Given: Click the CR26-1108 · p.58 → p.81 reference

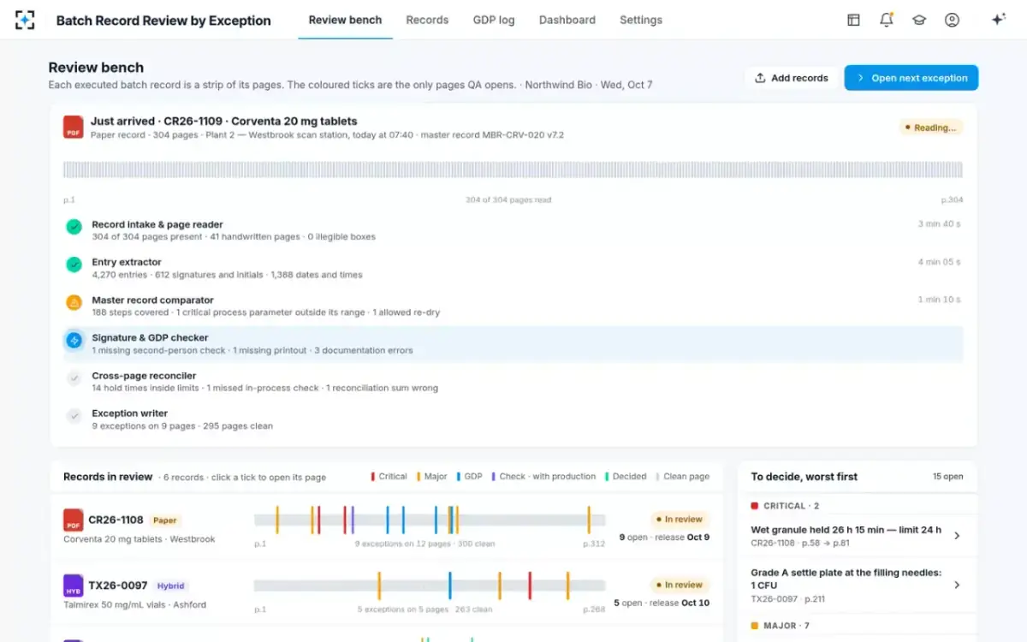Looking at the screenshot, I should [x=800, y=543].
